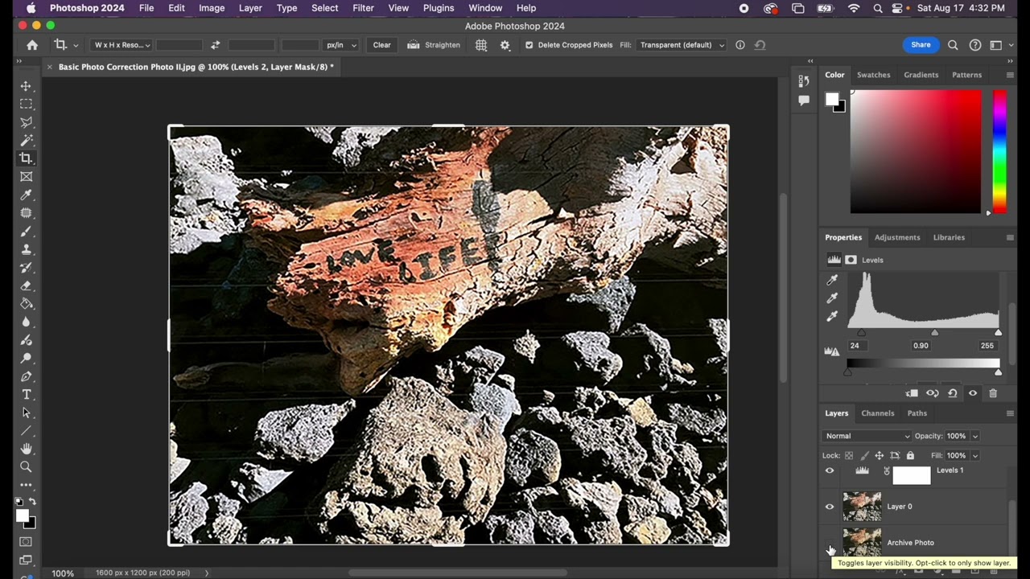Image resolution: width=1030 pixels, height=579 pixels.
Task: Click the Clear button
Action: point(382,45)
